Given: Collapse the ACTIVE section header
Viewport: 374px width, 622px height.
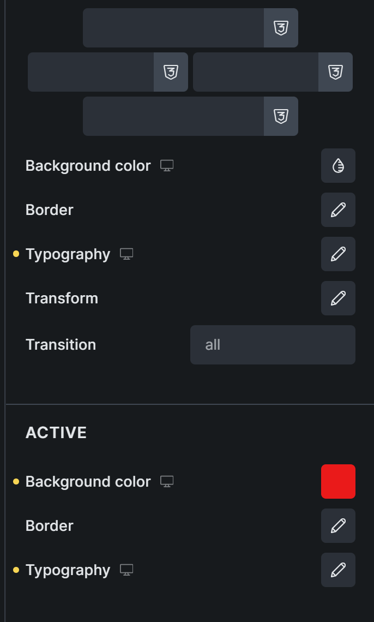Looking at the screenshot, I should (x=56, y=433).
